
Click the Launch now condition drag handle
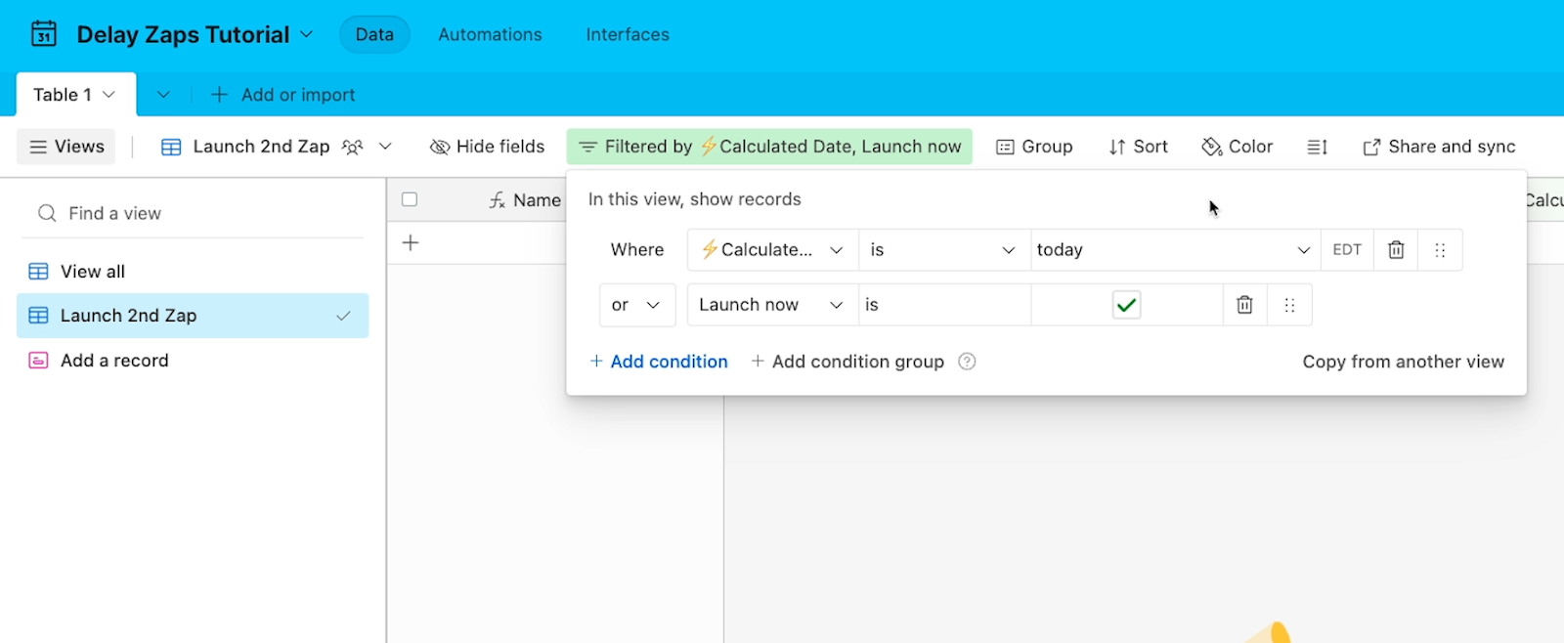pyautogui.click(x=1289, y=305)
